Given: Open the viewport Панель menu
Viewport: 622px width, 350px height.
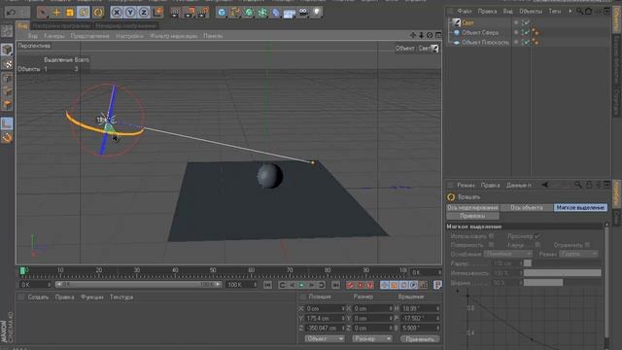Looking at the screenshot, I should point(213,36).
